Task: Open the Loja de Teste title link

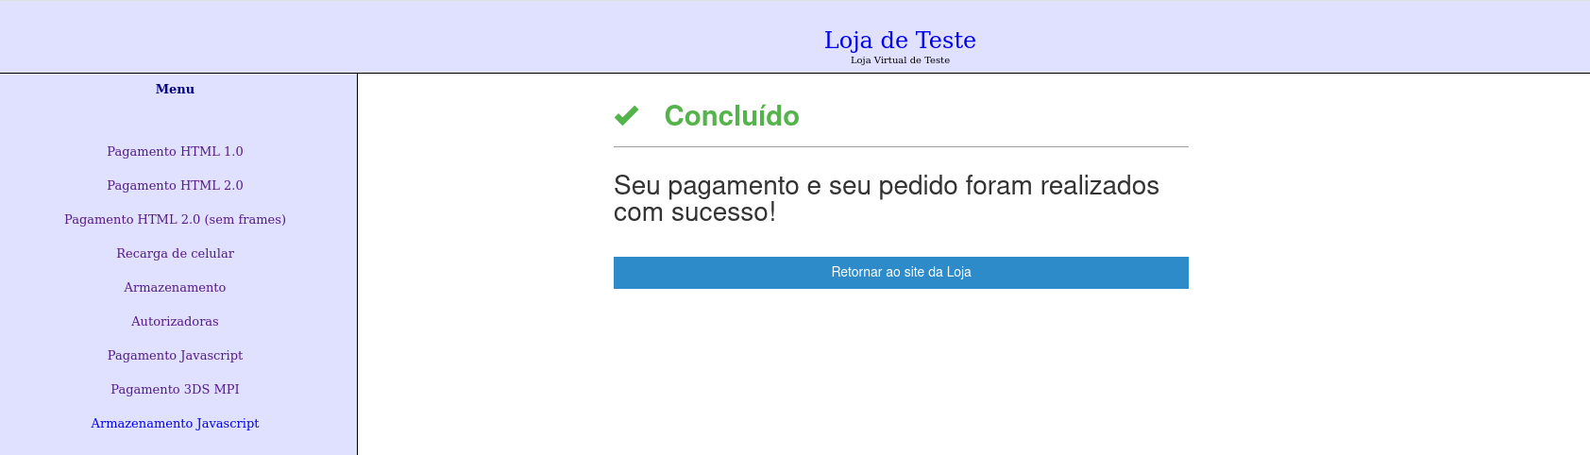Action: (x=900, y=40)
